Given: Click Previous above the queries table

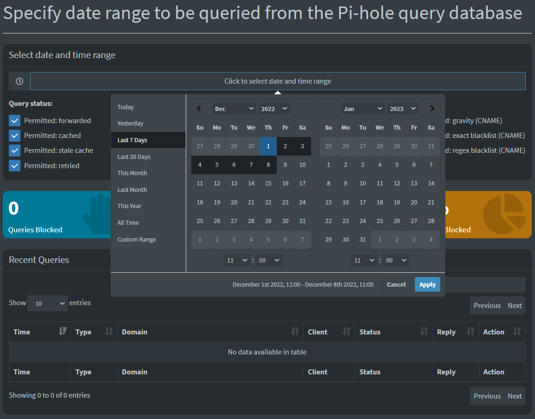Looking at the screenshot, I should coord(487,306).
